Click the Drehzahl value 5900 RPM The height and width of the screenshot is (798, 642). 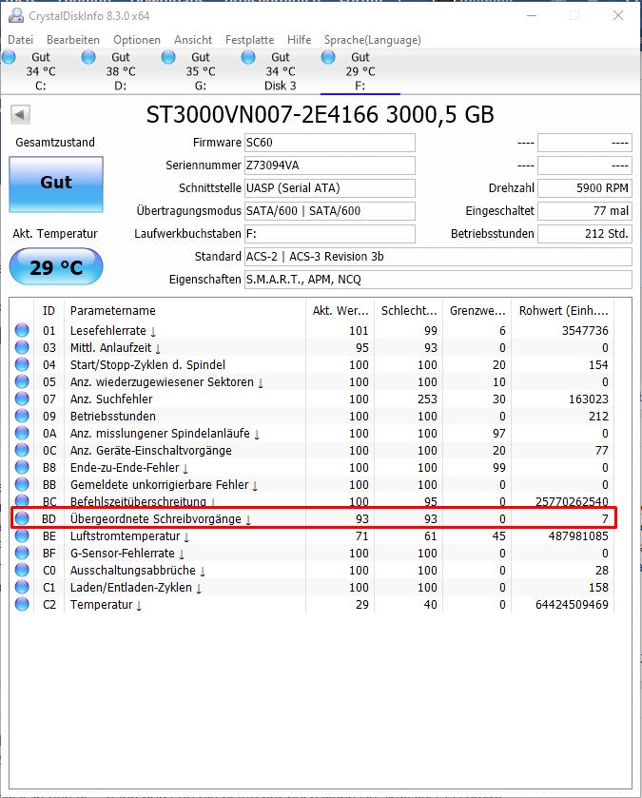(x=585, y=188)
